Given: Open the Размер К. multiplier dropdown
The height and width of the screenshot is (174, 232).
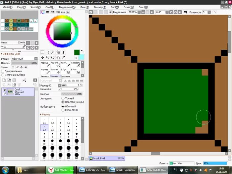Looking at the screenshot, I should point(59,86).
